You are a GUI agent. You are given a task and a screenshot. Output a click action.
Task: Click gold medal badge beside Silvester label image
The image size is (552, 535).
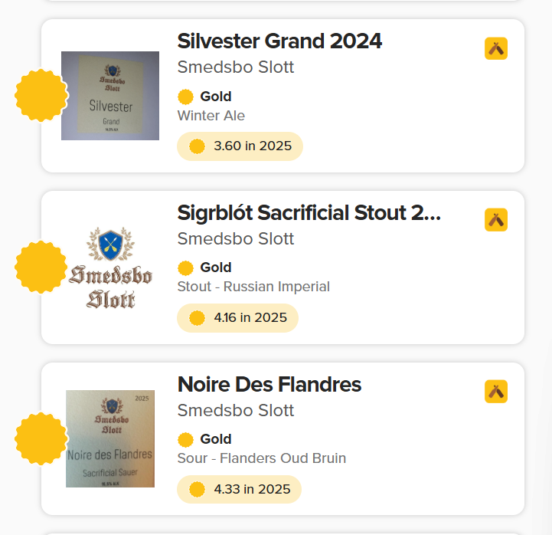(40, 96)
